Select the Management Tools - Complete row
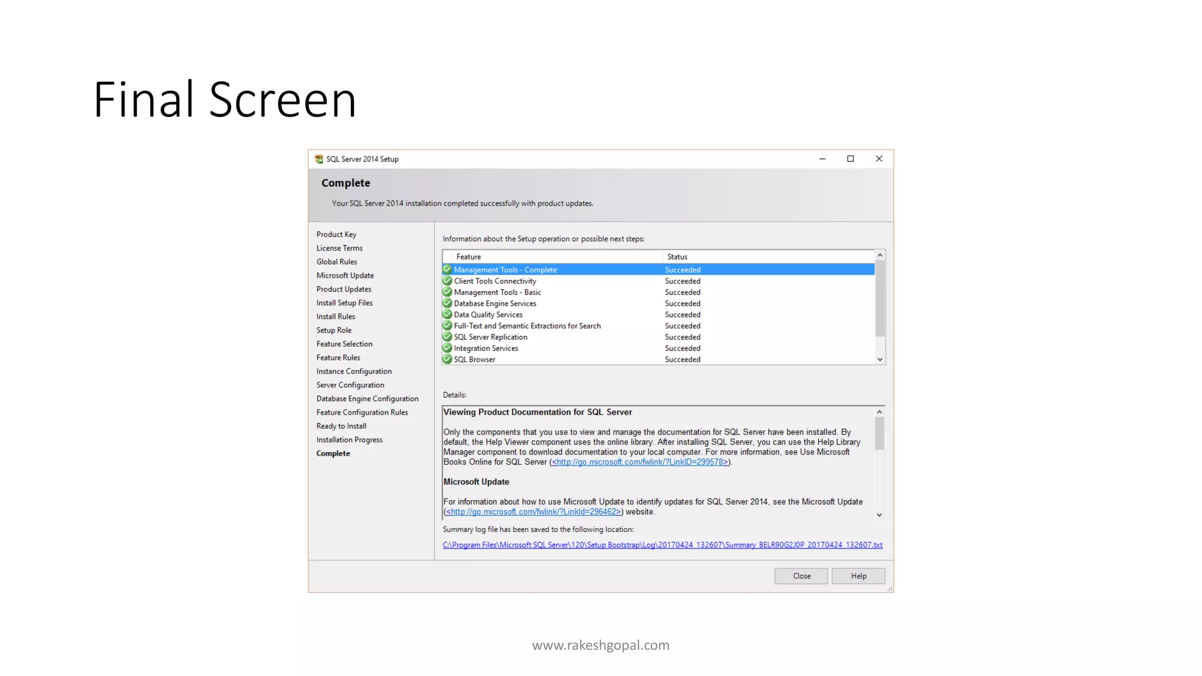The height and width of the screenshot is (676, 1202). coord(659,269)
